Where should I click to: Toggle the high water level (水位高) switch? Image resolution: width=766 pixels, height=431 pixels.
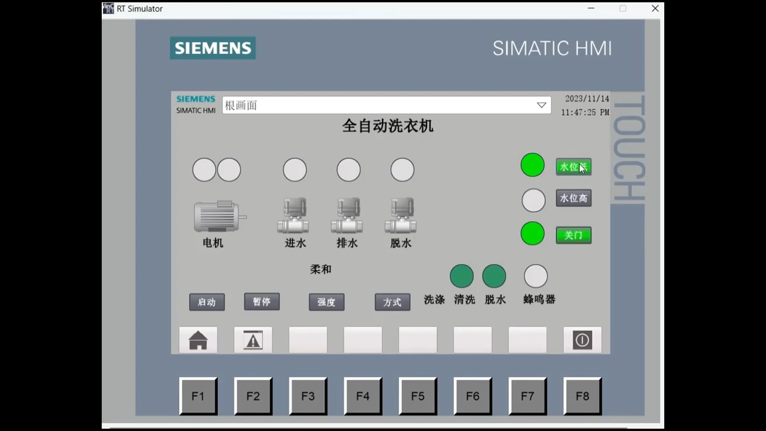click(x=573, y=198)
